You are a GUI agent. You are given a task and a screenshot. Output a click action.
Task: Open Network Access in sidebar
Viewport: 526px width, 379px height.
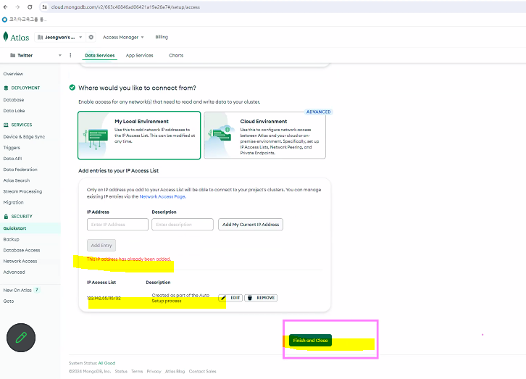[20, 262]
